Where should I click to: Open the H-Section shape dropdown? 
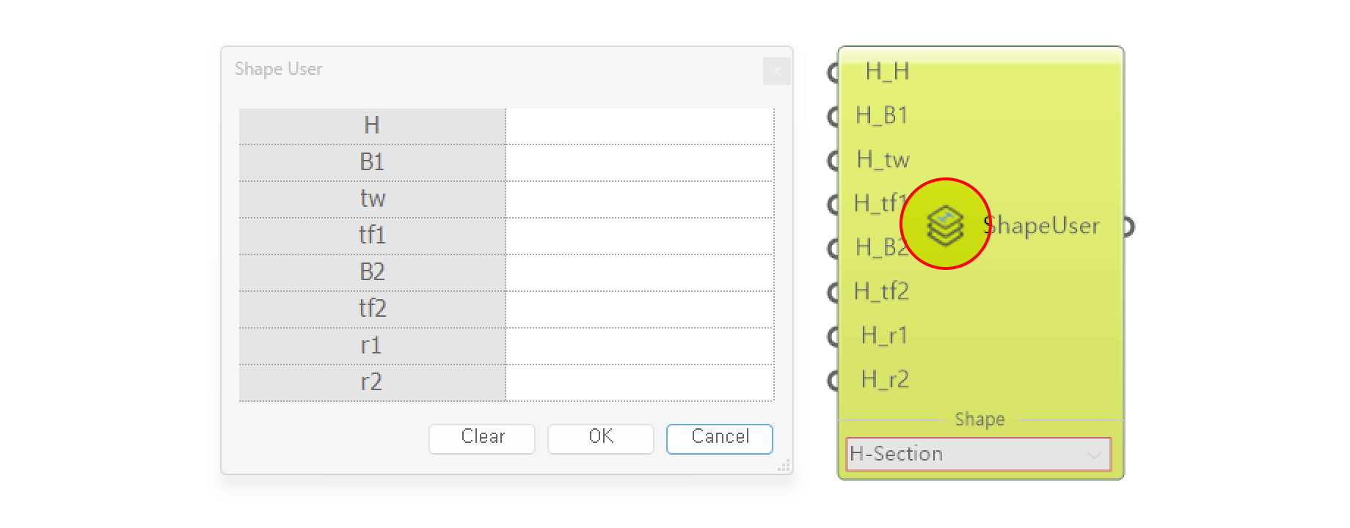point(978,454)
